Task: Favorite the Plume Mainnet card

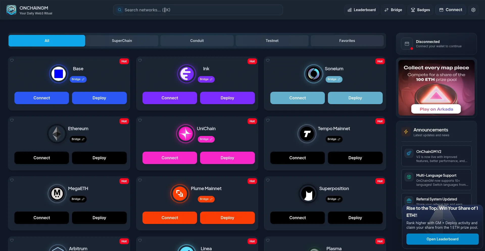Action: pyautogui.click(x=140, y=180)
